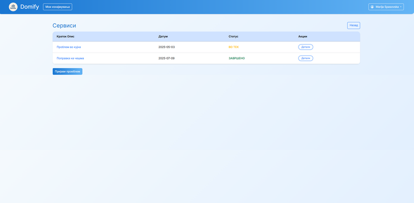Select the ВО ТЕК status label
Image resolution: width=414 pixels, height=203 pixels.
[234, 47]
